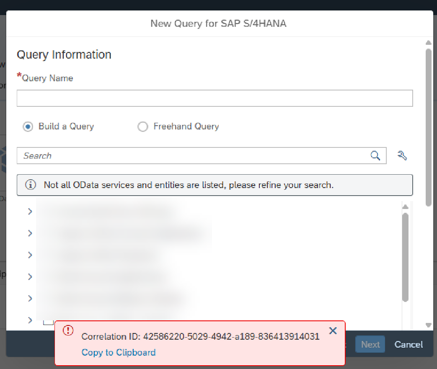The height and width of the screenshot is (369, 437).
Task: Click the services list scrollbar's up arrow
Action: pyautogui.click(x=406, y=206)
